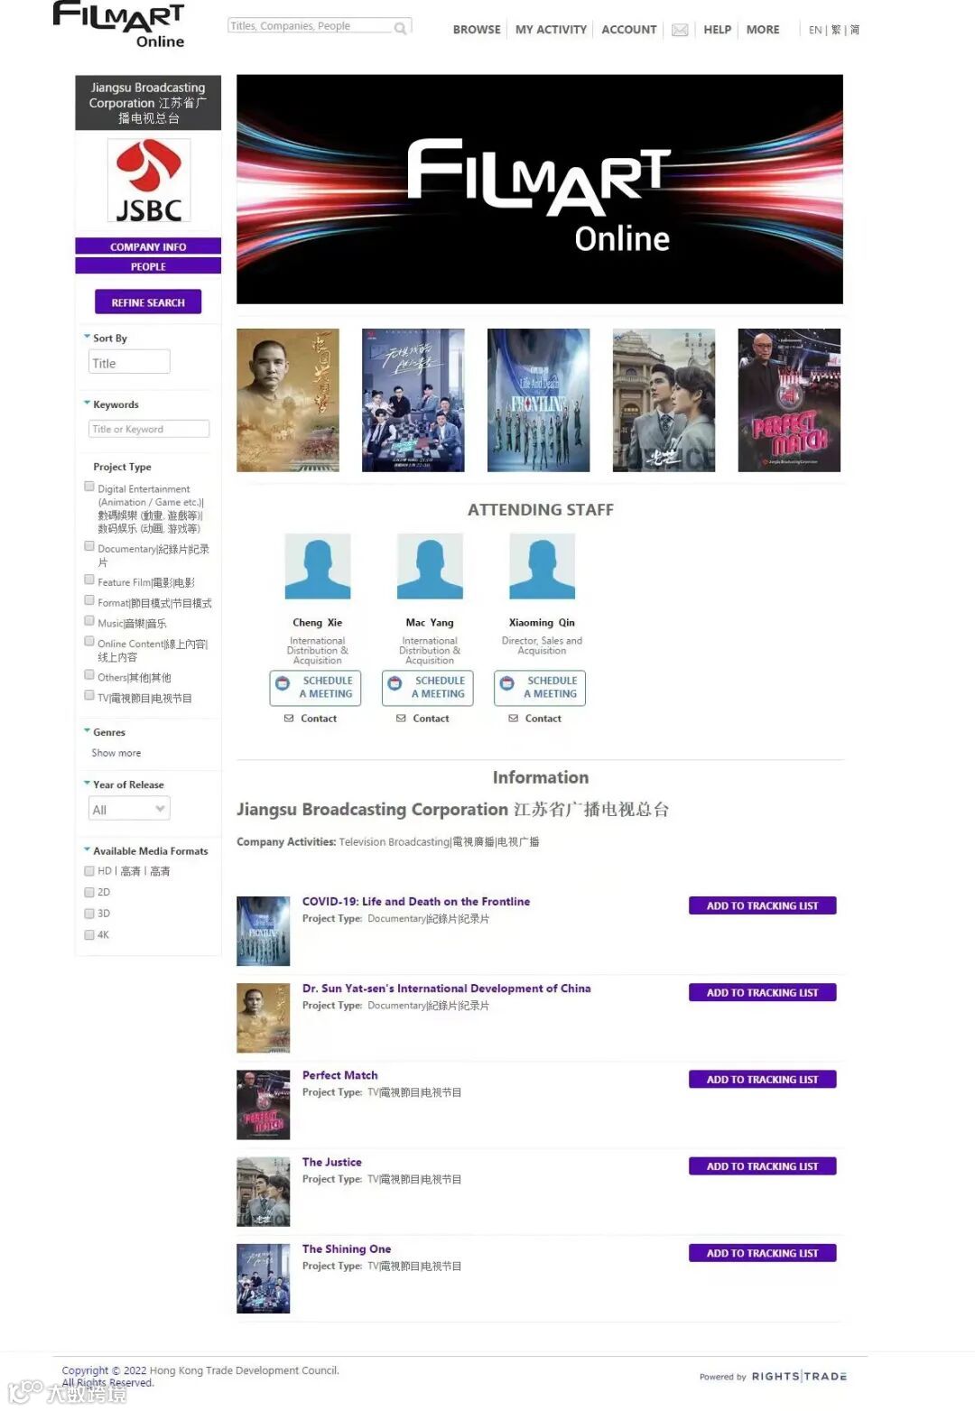
Task: Enable the HD media format checkbox
Action: [89, 871]
